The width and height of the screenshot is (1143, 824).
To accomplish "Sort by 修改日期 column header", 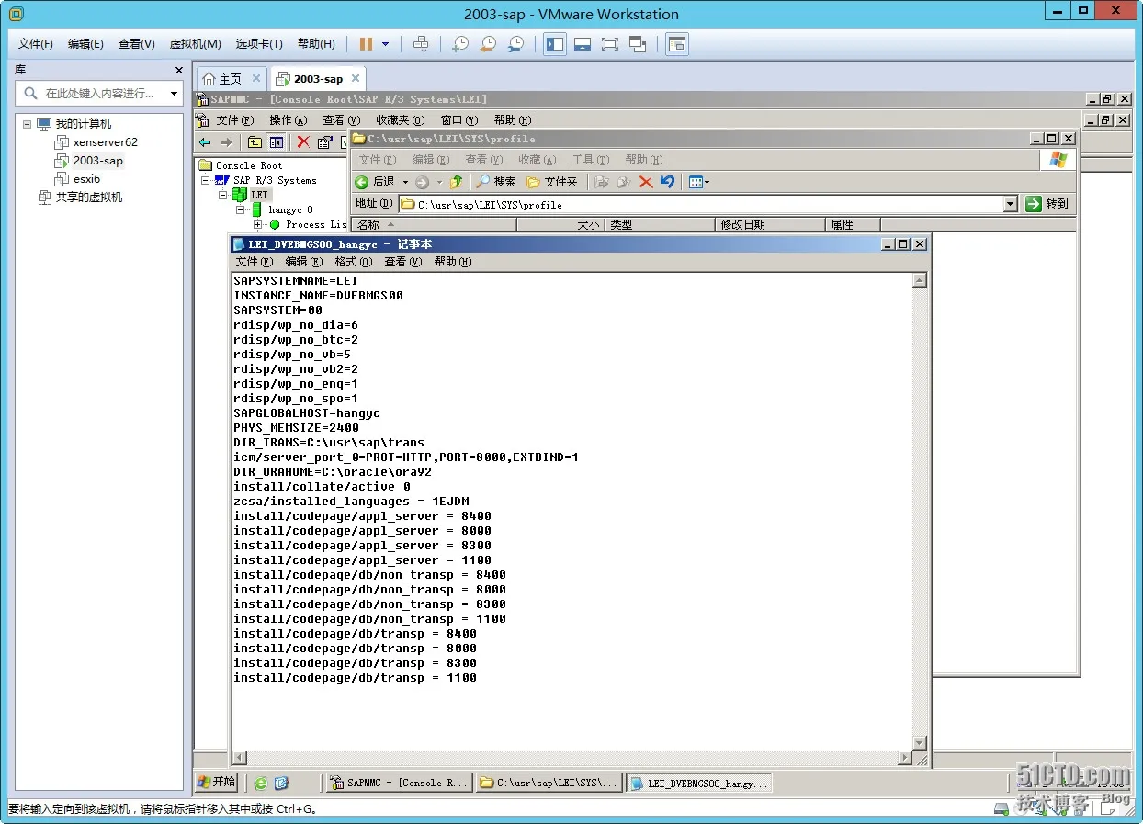I will [x=770, y=225].
